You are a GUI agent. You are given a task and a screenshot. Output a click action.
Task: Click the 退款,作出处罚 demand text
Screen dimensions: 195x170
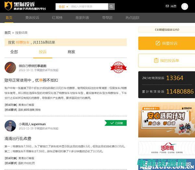coord(26,163)
